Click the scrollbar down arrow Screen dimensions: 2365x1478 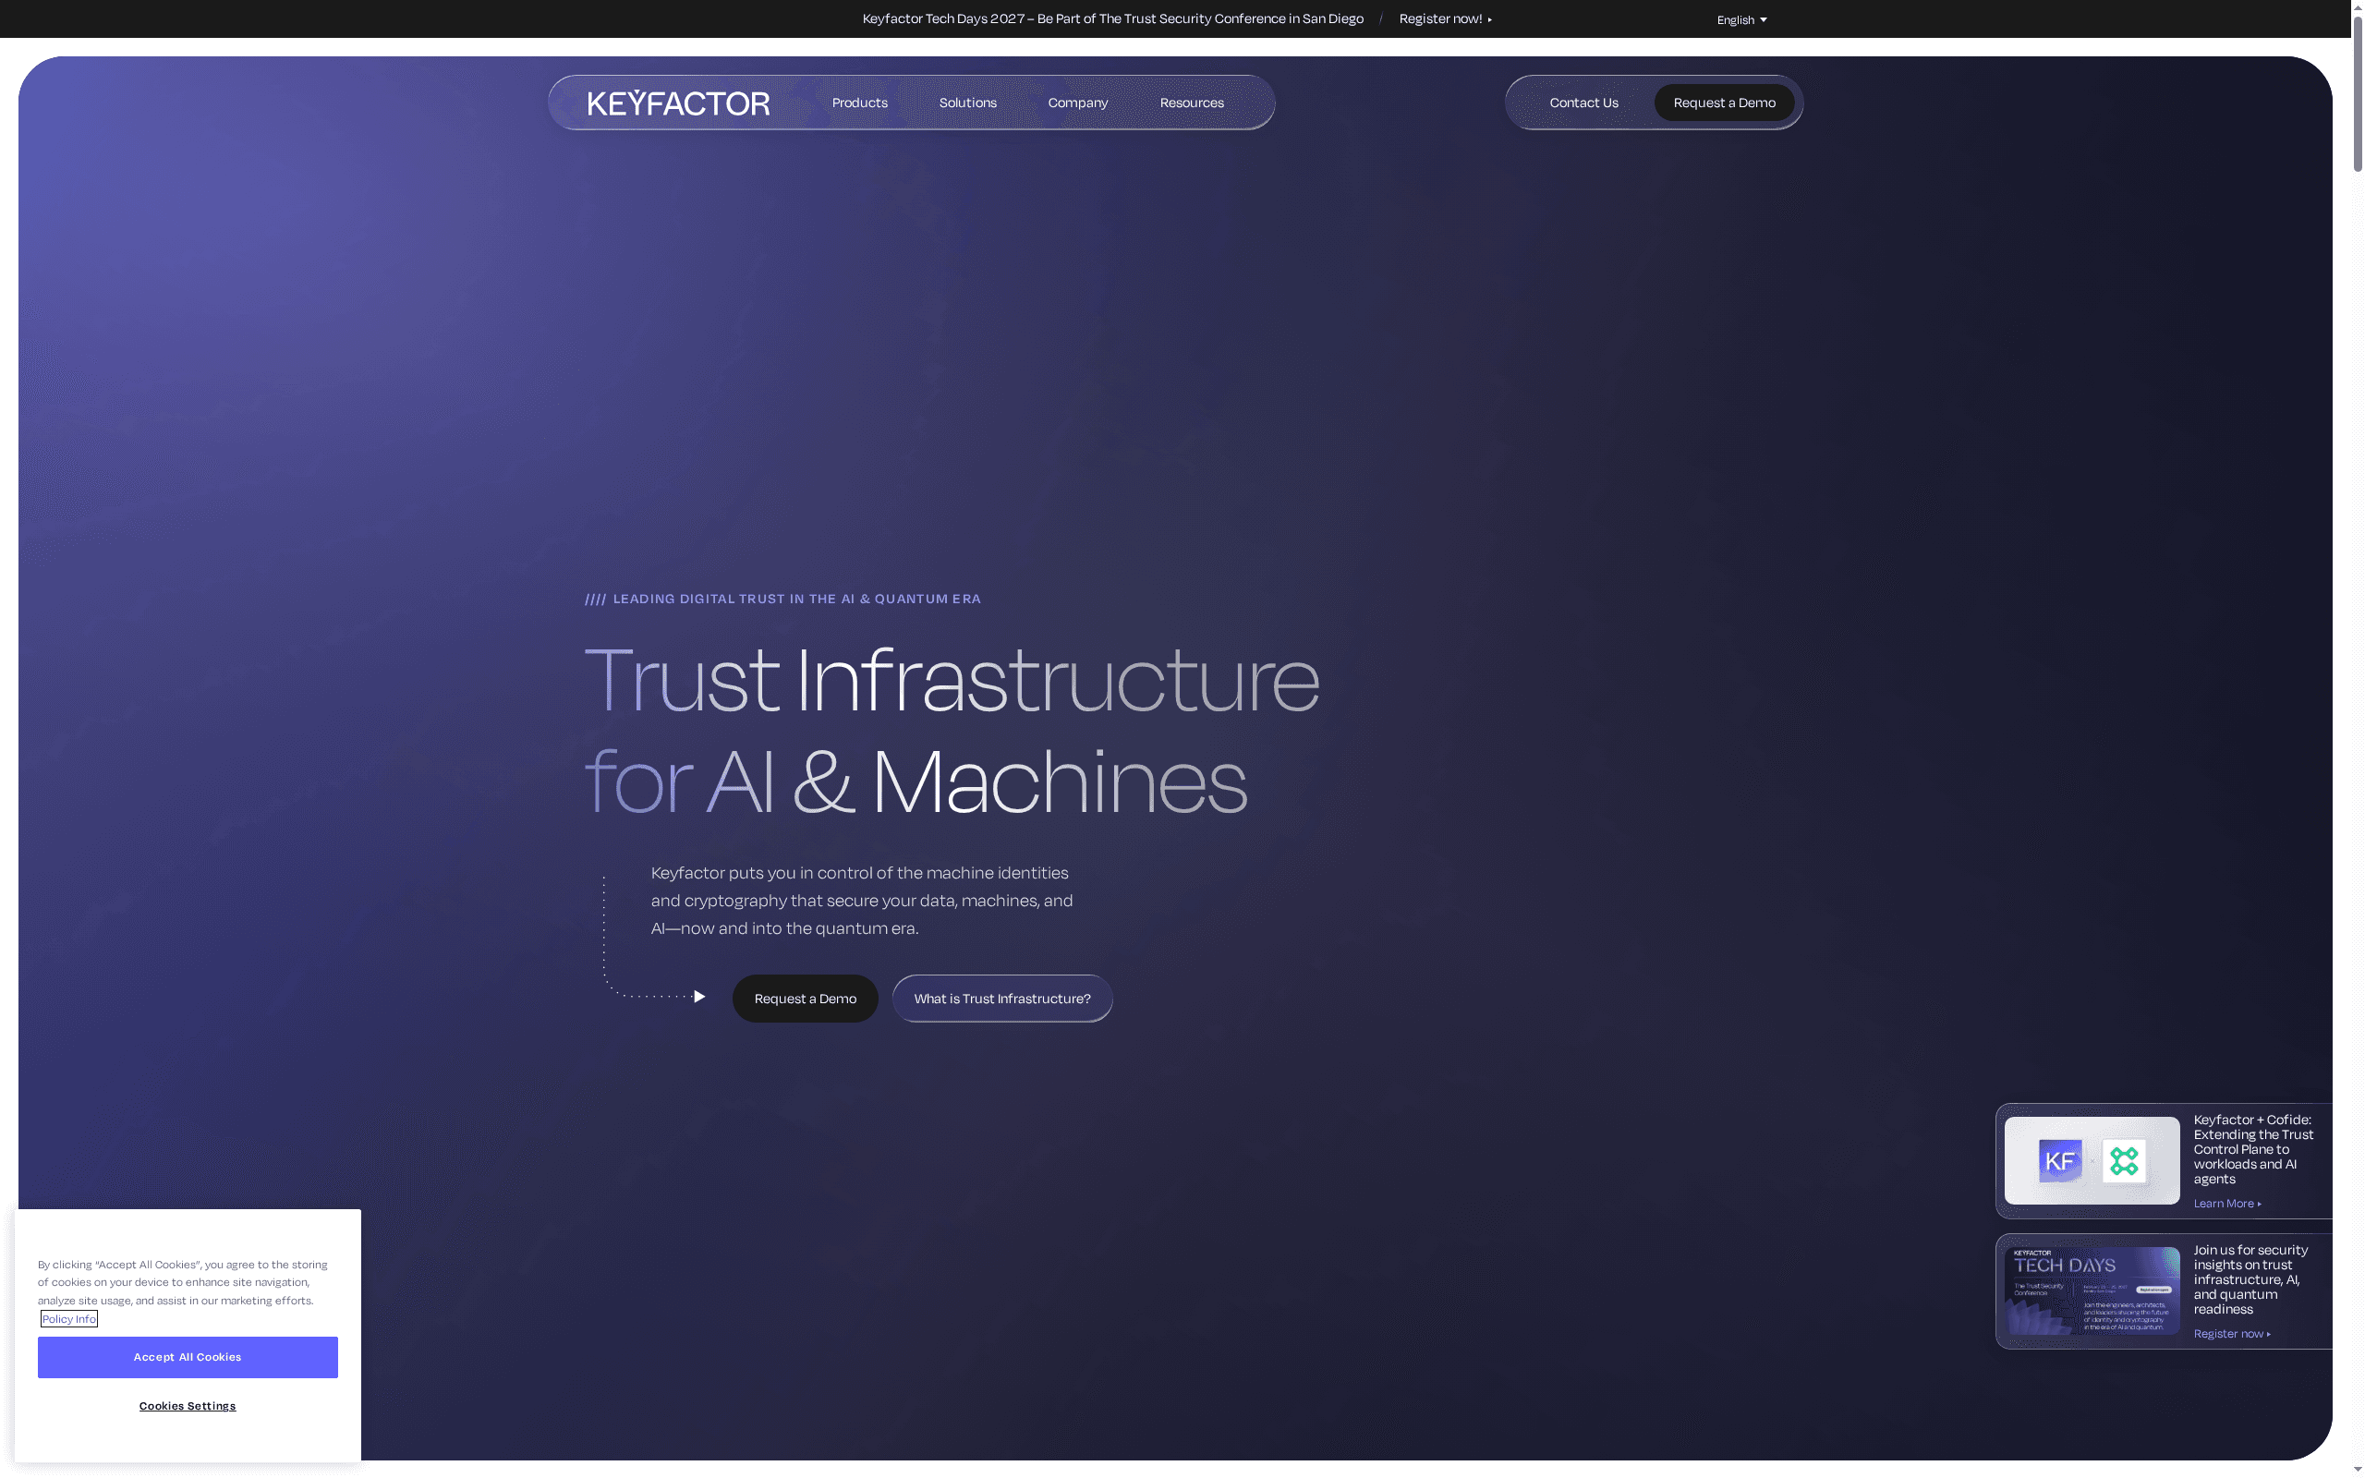click(2358, 1469)
